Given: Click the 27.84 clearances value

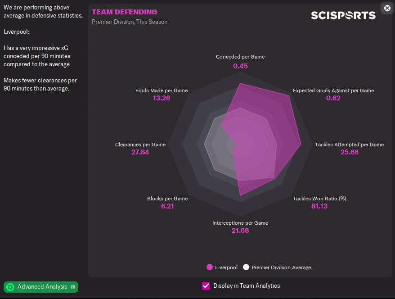Looking at the screenshot, I should pos(140,152).
